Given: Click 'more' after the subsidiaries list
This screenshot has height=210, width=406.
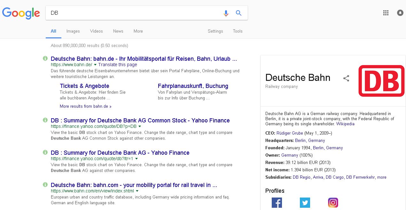Looking at the screenshot, I should (382, 177).
